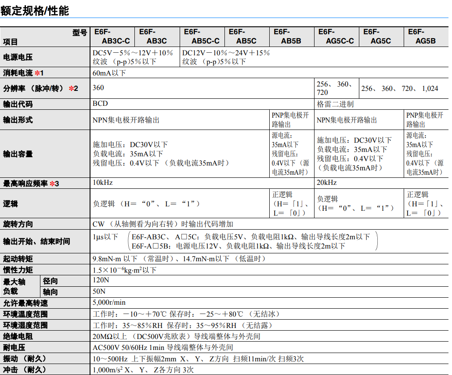Click the 输出开始、结束时间 row label
This screenshot has width=452, height=375.
36,241
